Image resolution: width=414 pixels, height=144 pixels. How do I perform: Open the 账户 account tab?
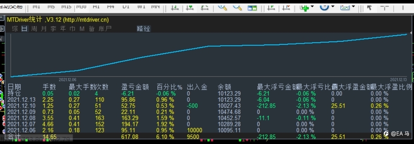pos(105,29)
